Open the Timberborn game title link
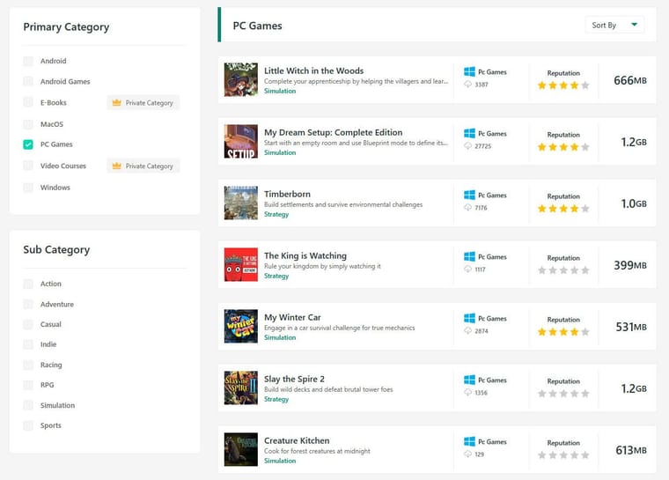Viewport: 669px width, 480px height. click(x=287, y=194)
